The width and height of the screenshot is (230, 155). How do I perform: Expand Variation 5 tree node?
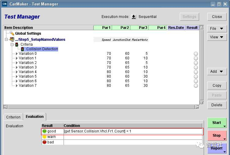click(x=17, y=76)
